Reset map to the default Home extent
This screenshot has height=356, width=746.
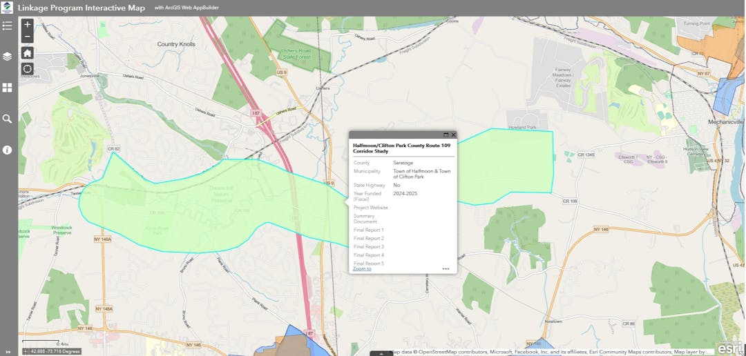27,53
